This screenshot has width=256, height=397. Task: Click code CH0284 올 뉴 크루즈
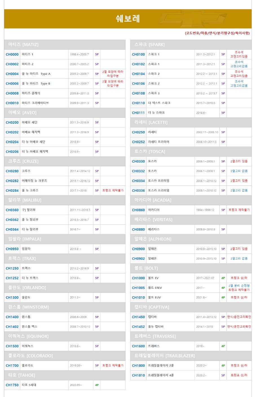click(12, 191)
